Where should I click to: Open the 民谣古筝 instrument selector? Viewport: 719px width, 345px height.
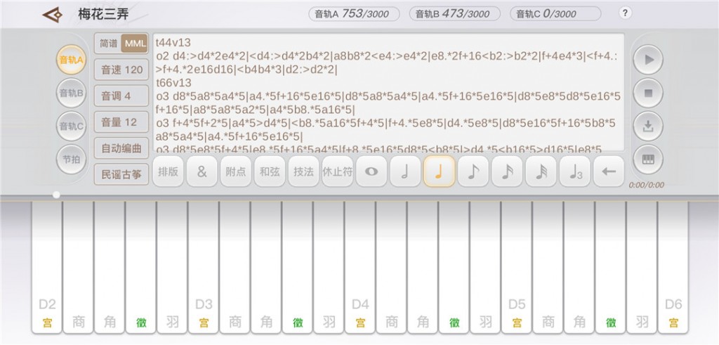click(x=121, y=175)
